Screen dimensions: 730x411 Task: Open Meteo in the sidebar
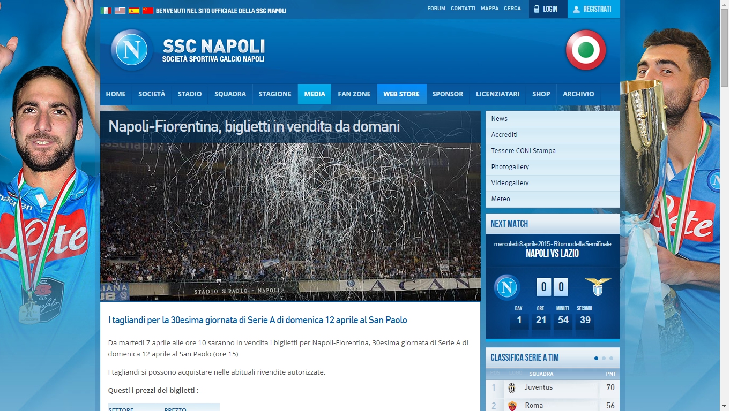[x=553, y=199]
